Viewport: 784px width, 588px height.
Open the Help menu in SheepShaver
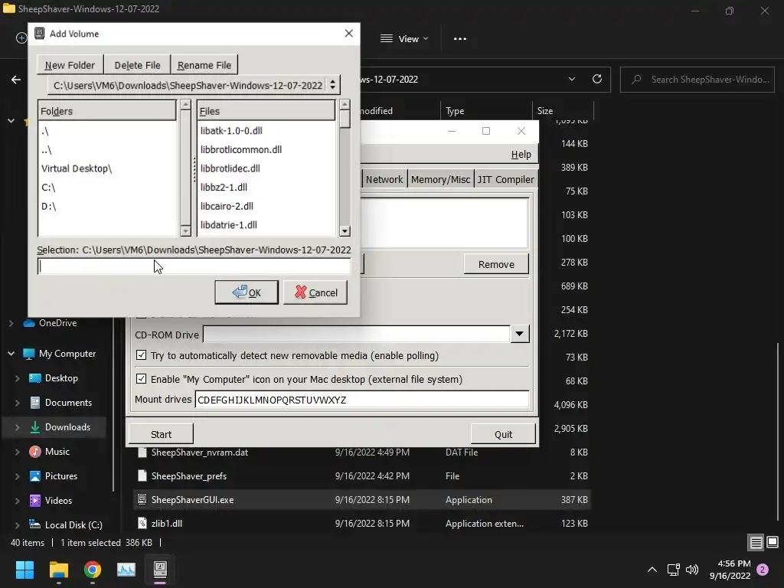[x=521, y=155]
